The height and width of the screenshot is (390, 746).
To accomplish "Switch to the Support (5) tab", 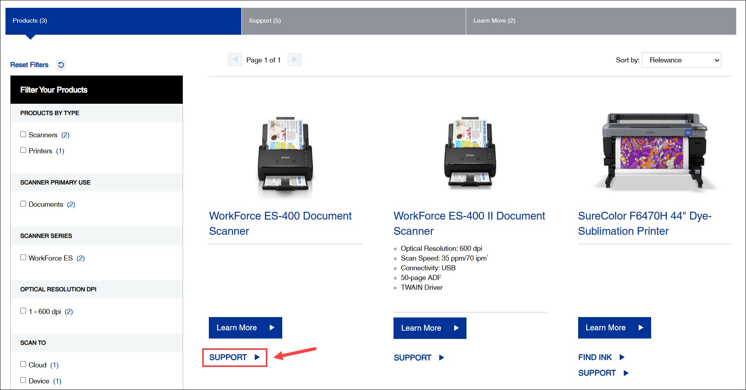I will coord(354,21).
